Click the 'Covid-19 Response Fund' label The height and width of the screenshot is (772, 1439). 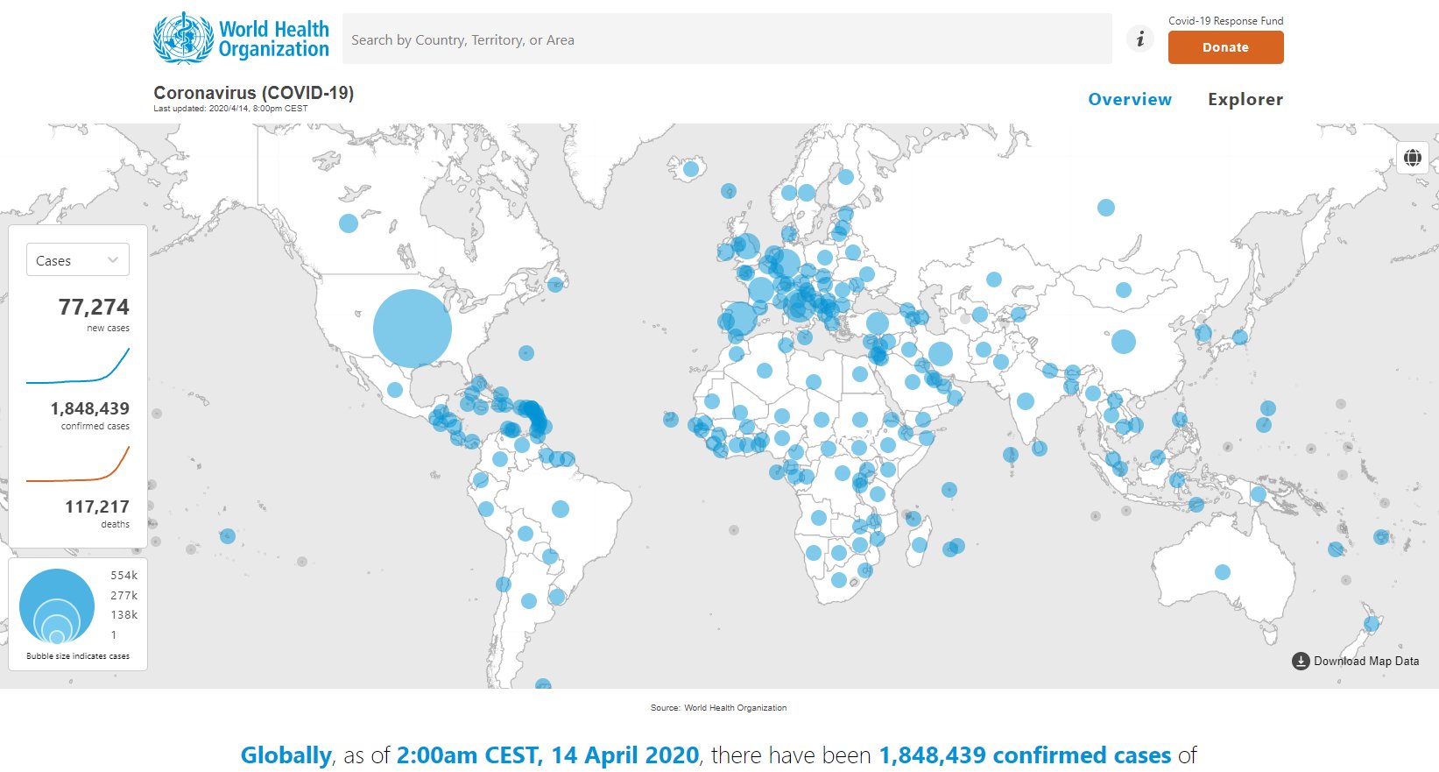[x=1226, y=21]
